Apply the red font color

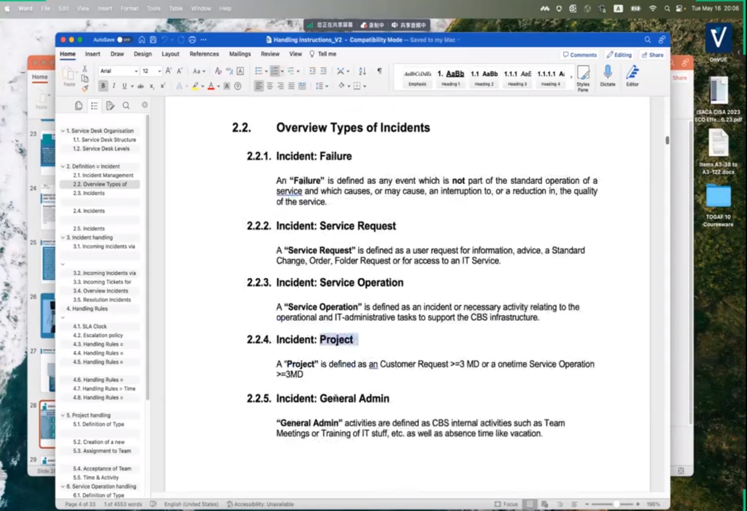211,86
